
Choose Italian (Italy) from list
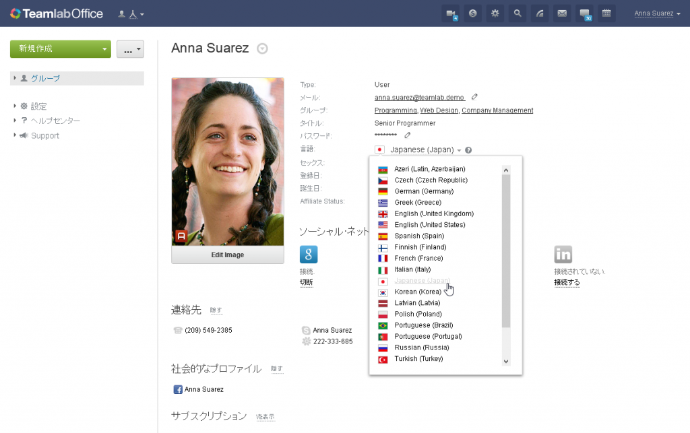[412, 269]
